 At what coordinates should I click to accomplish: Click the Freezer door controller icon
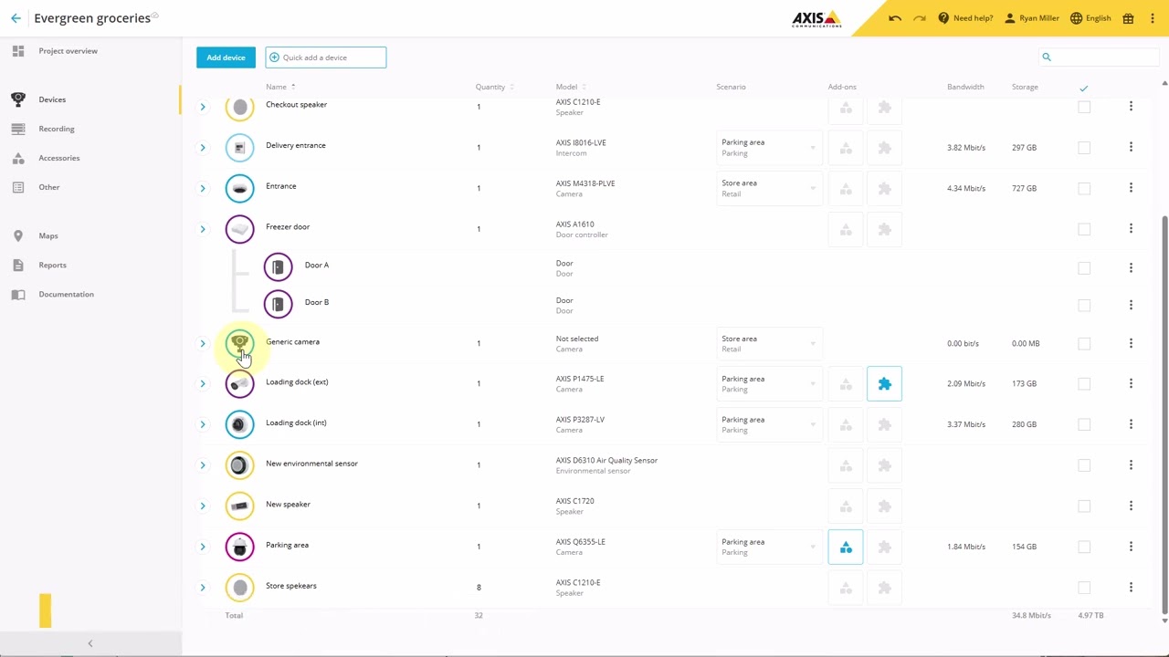(239, 228)
